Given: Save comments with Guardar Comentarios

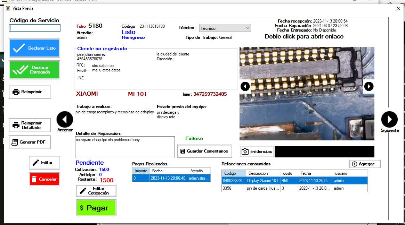Looking at the screenshot, I should (204, 151).
